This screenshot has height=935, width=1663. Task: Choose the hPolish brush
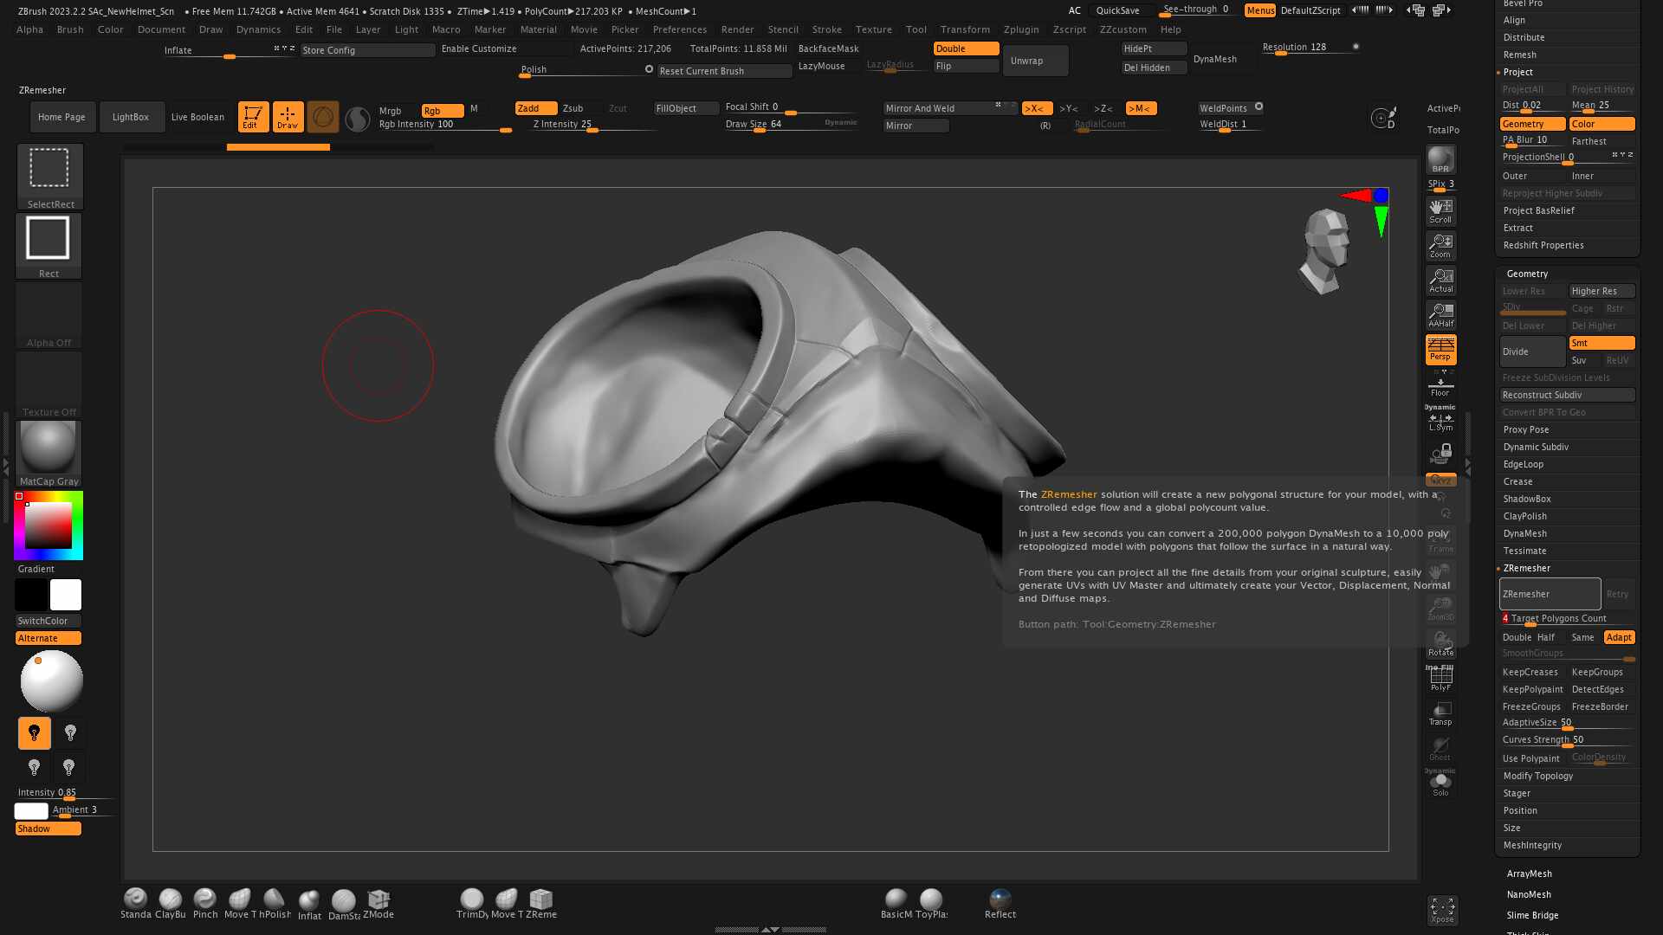coord(275,900)
